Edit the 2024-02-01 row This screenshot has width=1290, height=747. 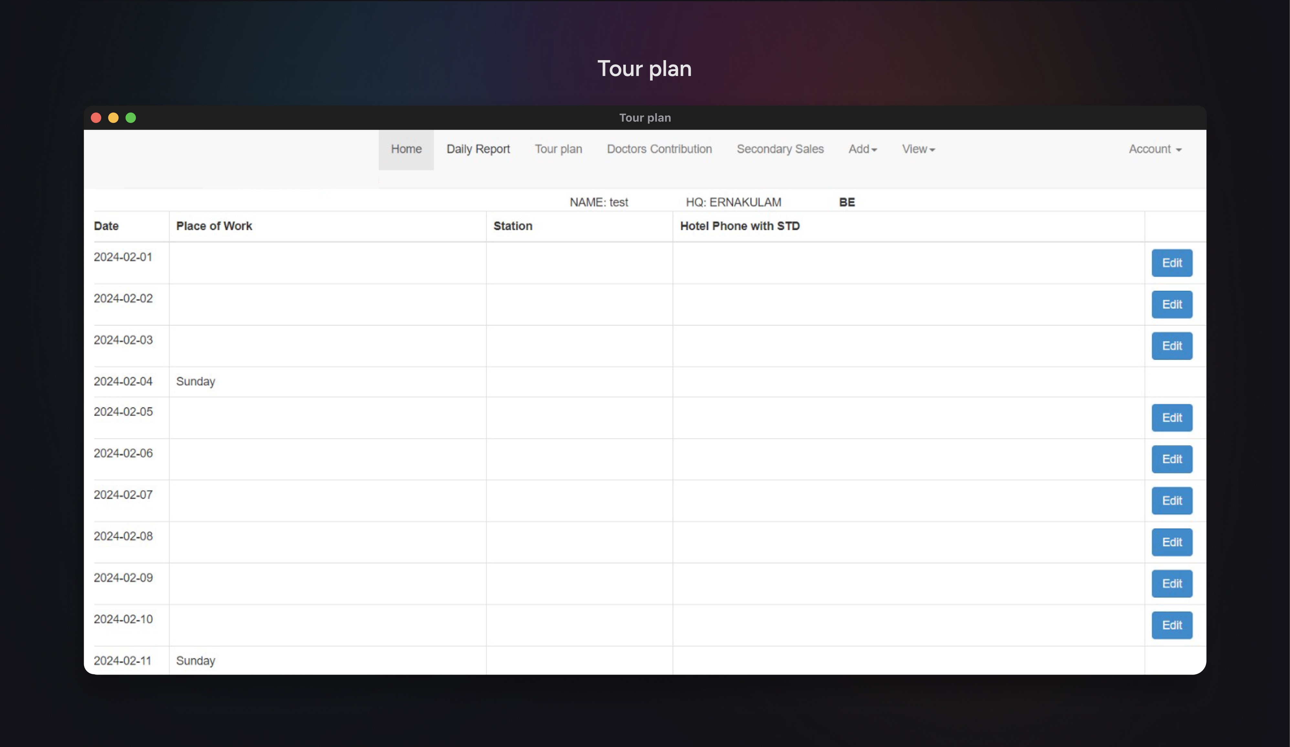tap(1171, 263)
